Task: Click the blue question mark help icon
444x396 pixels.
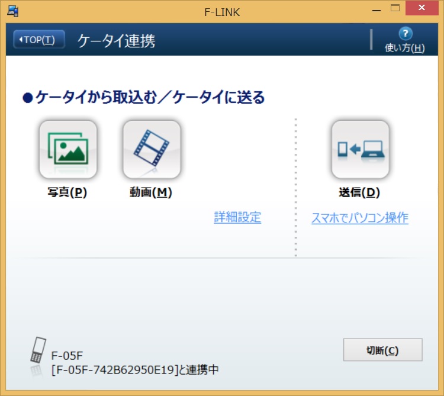Action: (x=405, y=34)
